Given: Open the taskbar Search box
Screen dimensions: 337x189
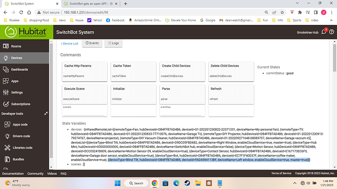Looking at the screenshot, I should pos(136,183).
